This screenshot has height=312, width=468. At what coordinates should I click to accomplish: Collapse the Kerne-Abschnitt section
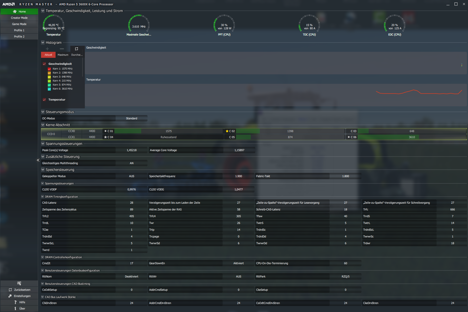(x=43, y=125)
